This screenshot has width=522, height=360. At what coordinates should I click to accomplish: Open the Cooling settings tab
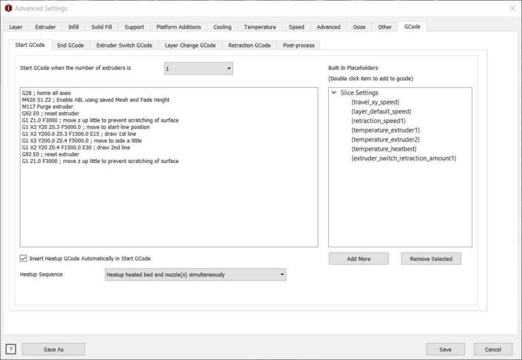coord(222,27)
